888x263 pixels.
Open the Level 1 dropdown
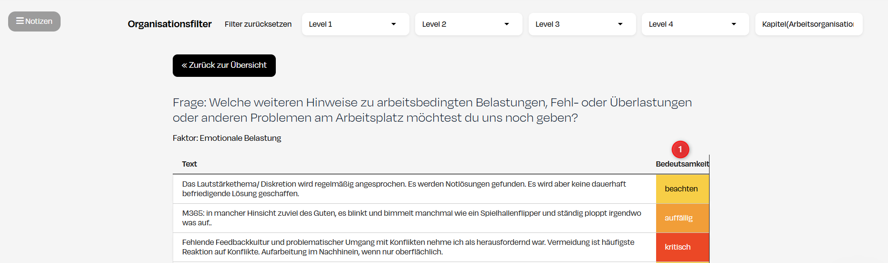(355, 24)
